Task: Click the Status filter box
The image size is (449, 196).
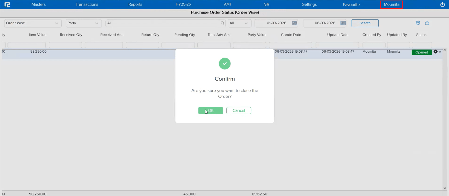Action: coord(422,45)
